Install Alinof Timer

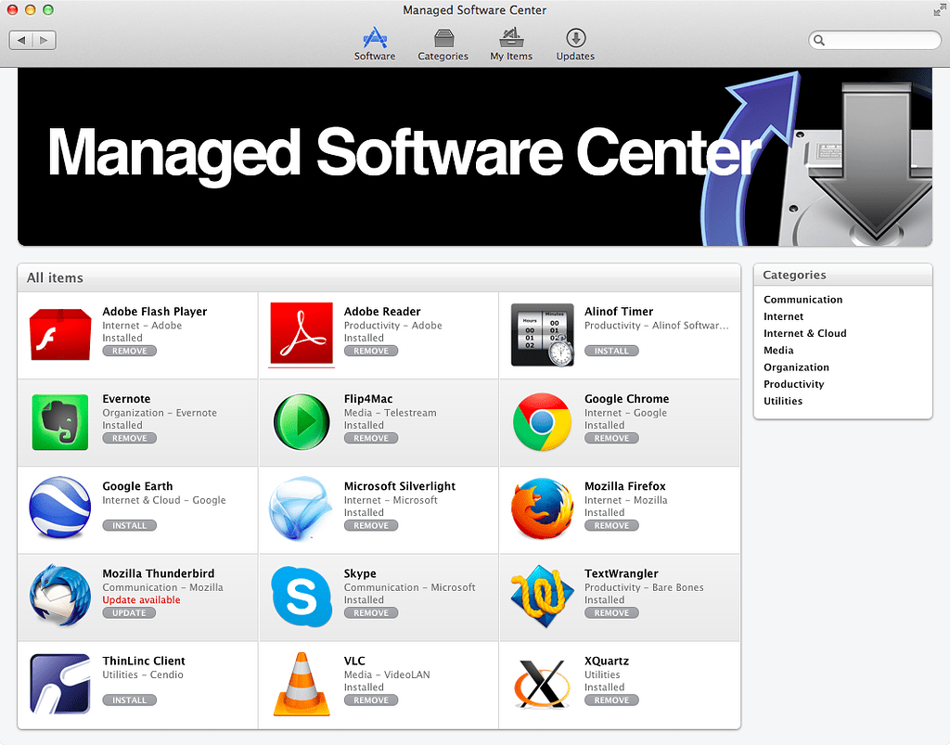point(611,351)
